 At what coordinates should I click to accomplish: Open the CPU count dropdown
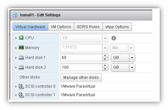[x=105, y=38]
